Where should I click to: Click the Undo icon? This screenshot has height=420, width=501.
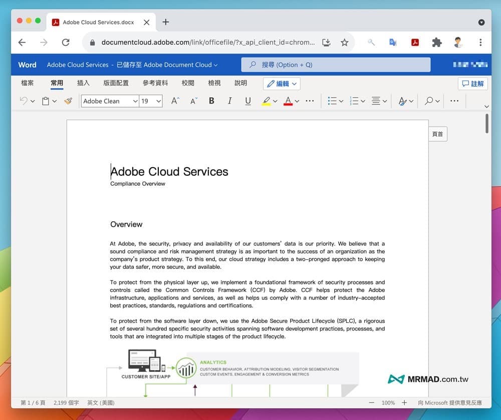[x=24, y=101]
